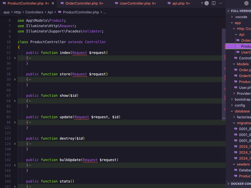
Task: Collapse the Models folder
Action: pyautogui.click(x=234, y=64)
